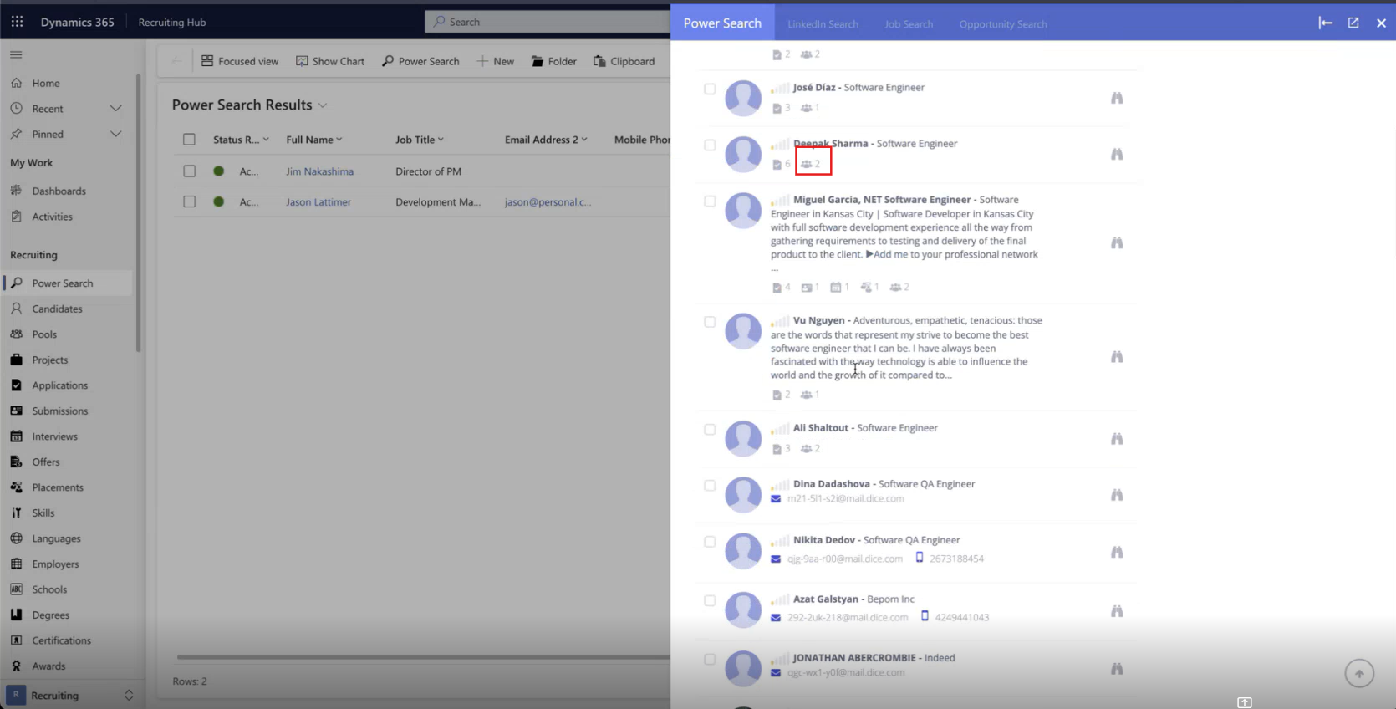Select the Jason Lattimer row checkbox
Screen dimensions: 1396x709
pos(190,201)
